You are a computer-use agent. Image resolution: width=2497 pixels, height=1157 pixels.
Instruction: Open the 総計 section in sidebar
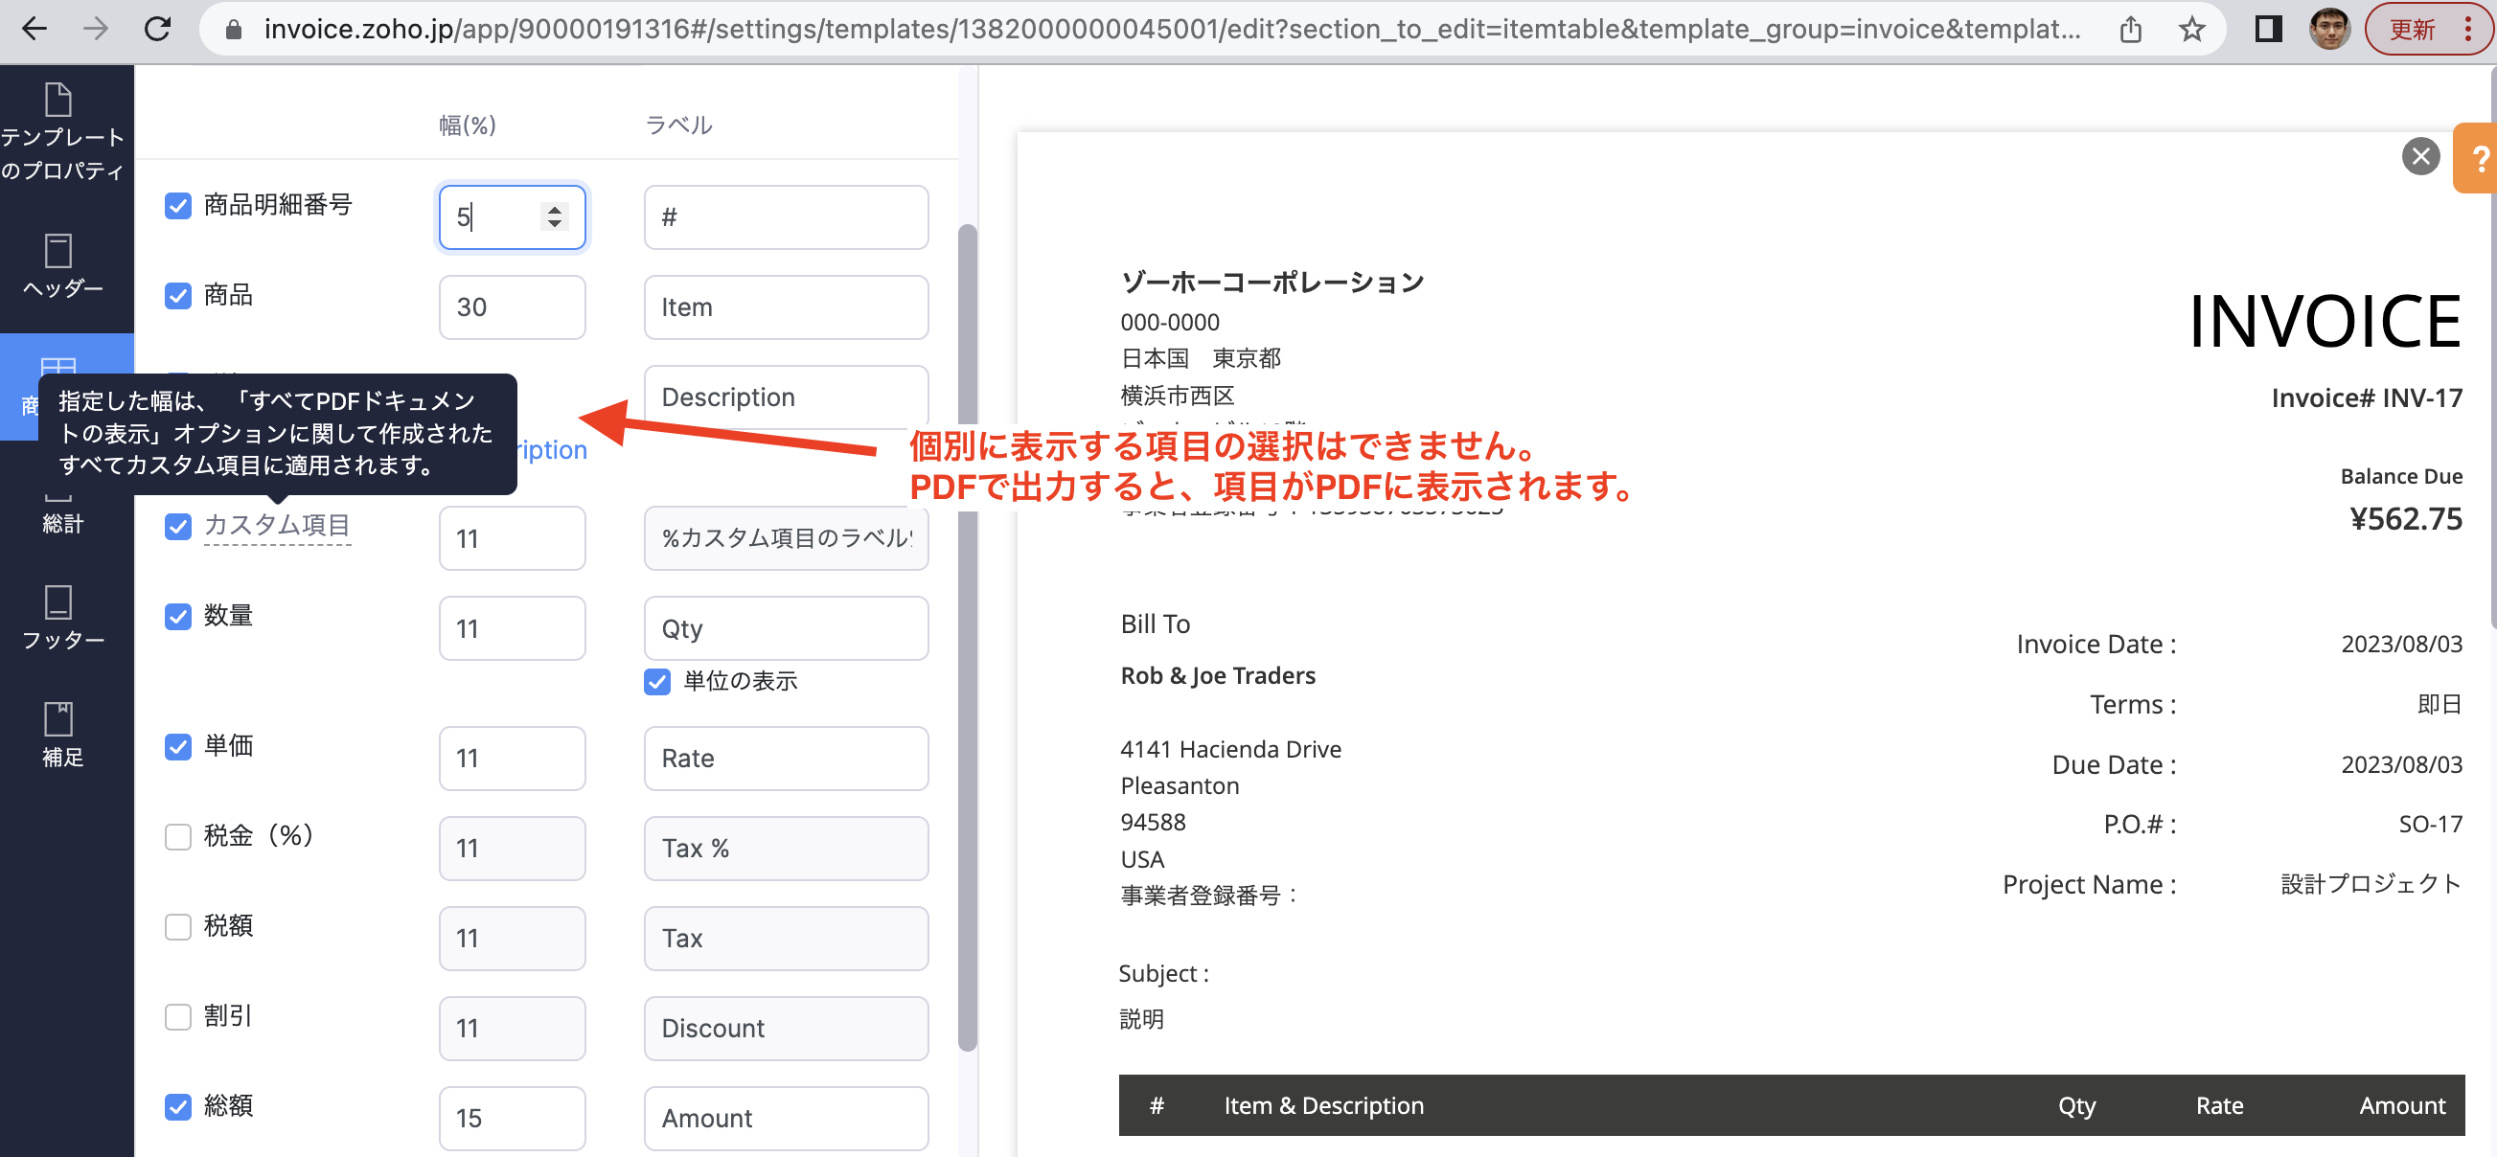pyautogui.click(x=62, y=521)
